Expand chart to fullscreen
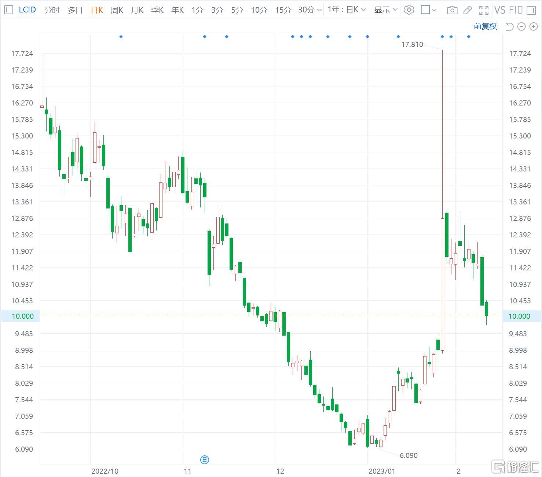Image resolution: width=542 pixels, height=477 pixels. 484,10
